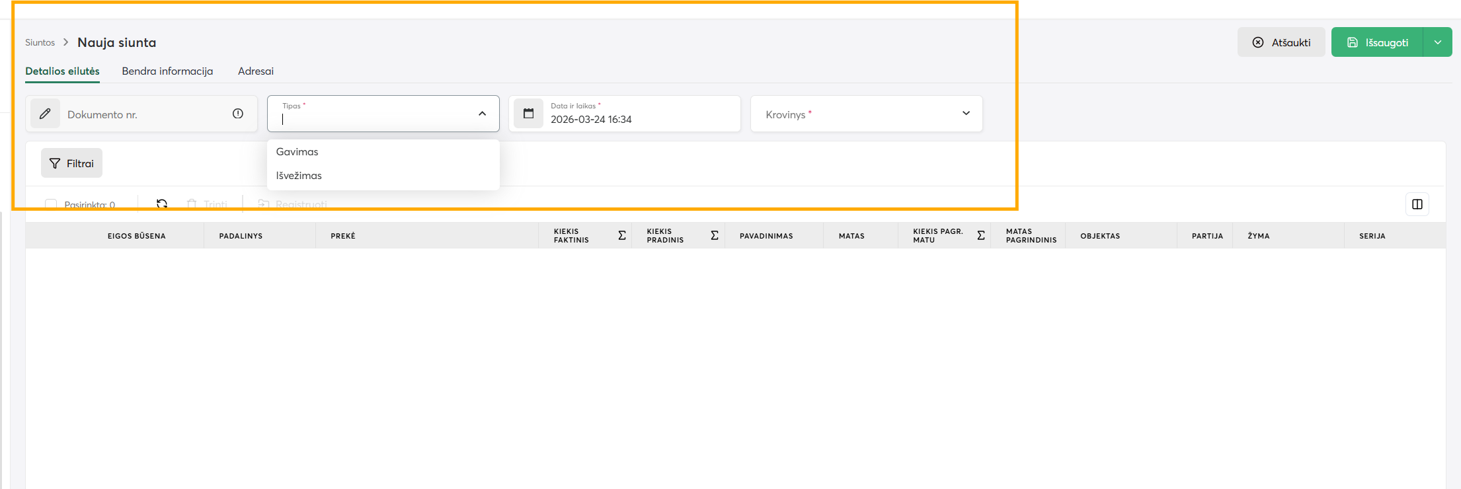Click sum icon in Kiekis Pradinis column

pyautogui.click(x=715, y=235)
